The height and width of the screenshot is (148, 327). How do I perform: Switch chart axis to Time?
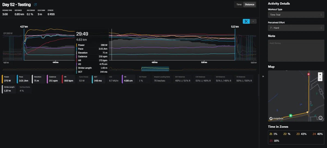click(239, 4)
